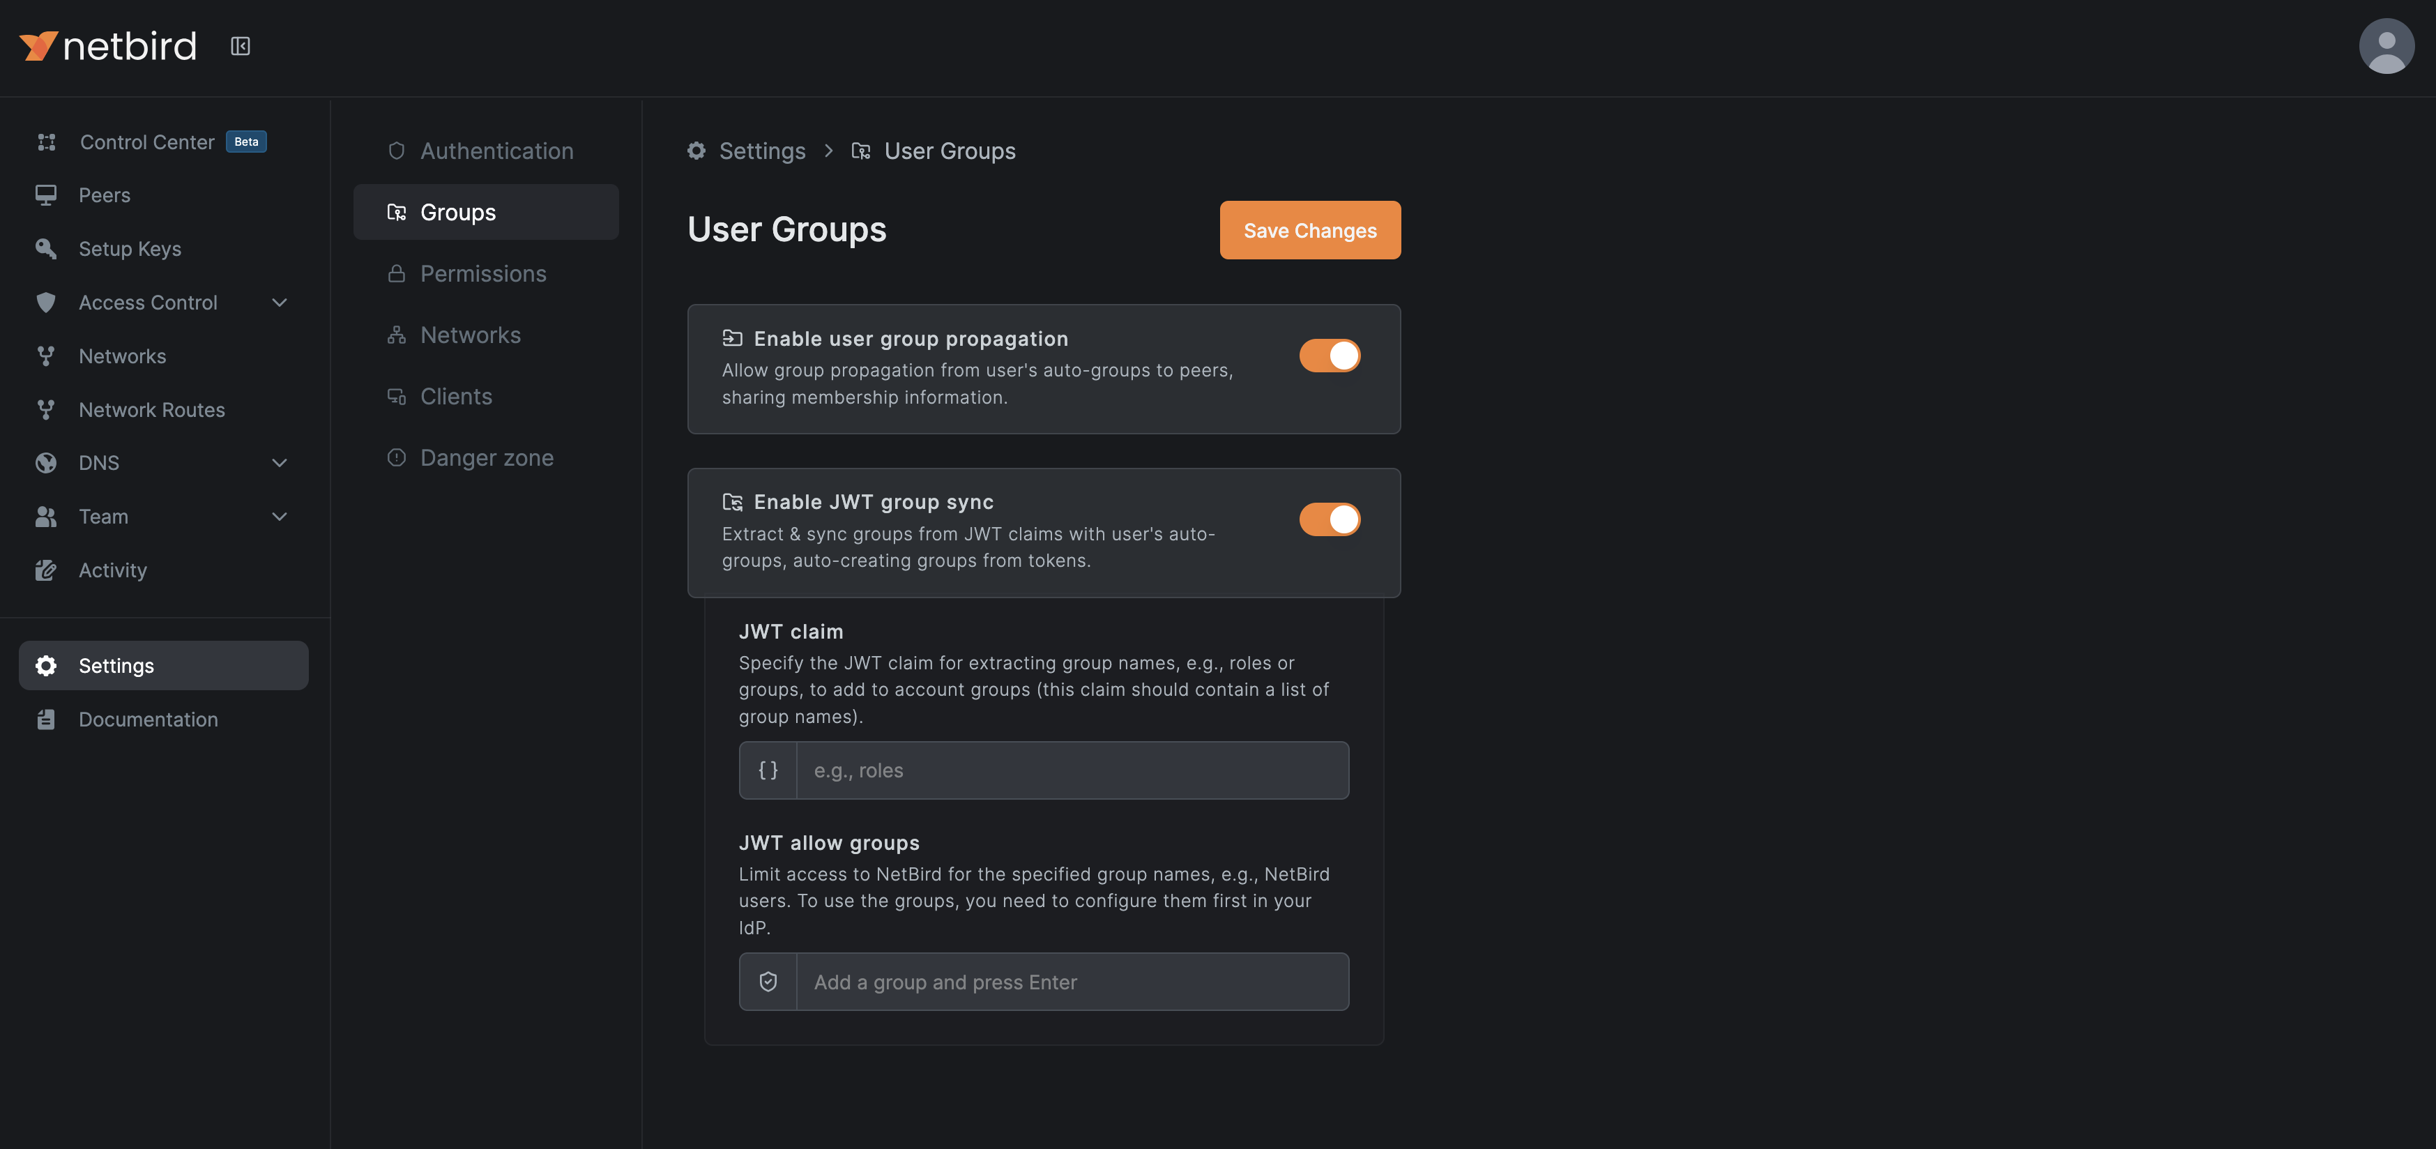Click the user avatar in top right corner
The height and width of the screenshot is (1149, 2436).
tap(2386, 45)
